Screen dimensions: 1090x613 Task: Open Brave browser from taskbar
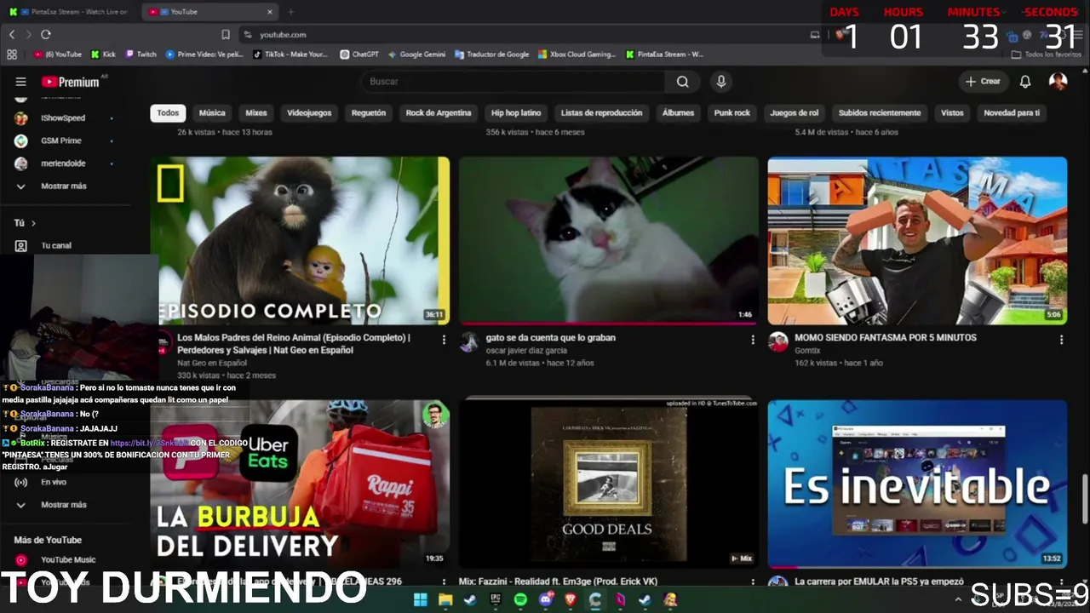click(571, 599)
